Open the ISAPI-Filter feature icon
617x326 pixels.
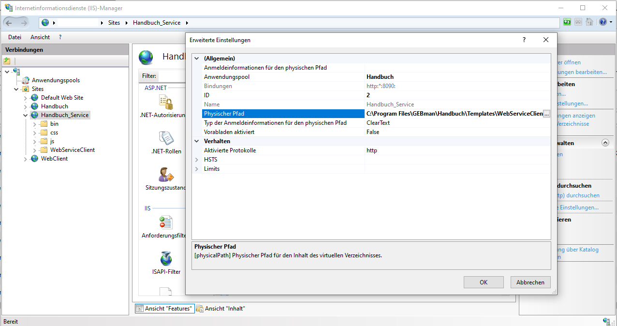pyautogui.click(x=166, y=259)
